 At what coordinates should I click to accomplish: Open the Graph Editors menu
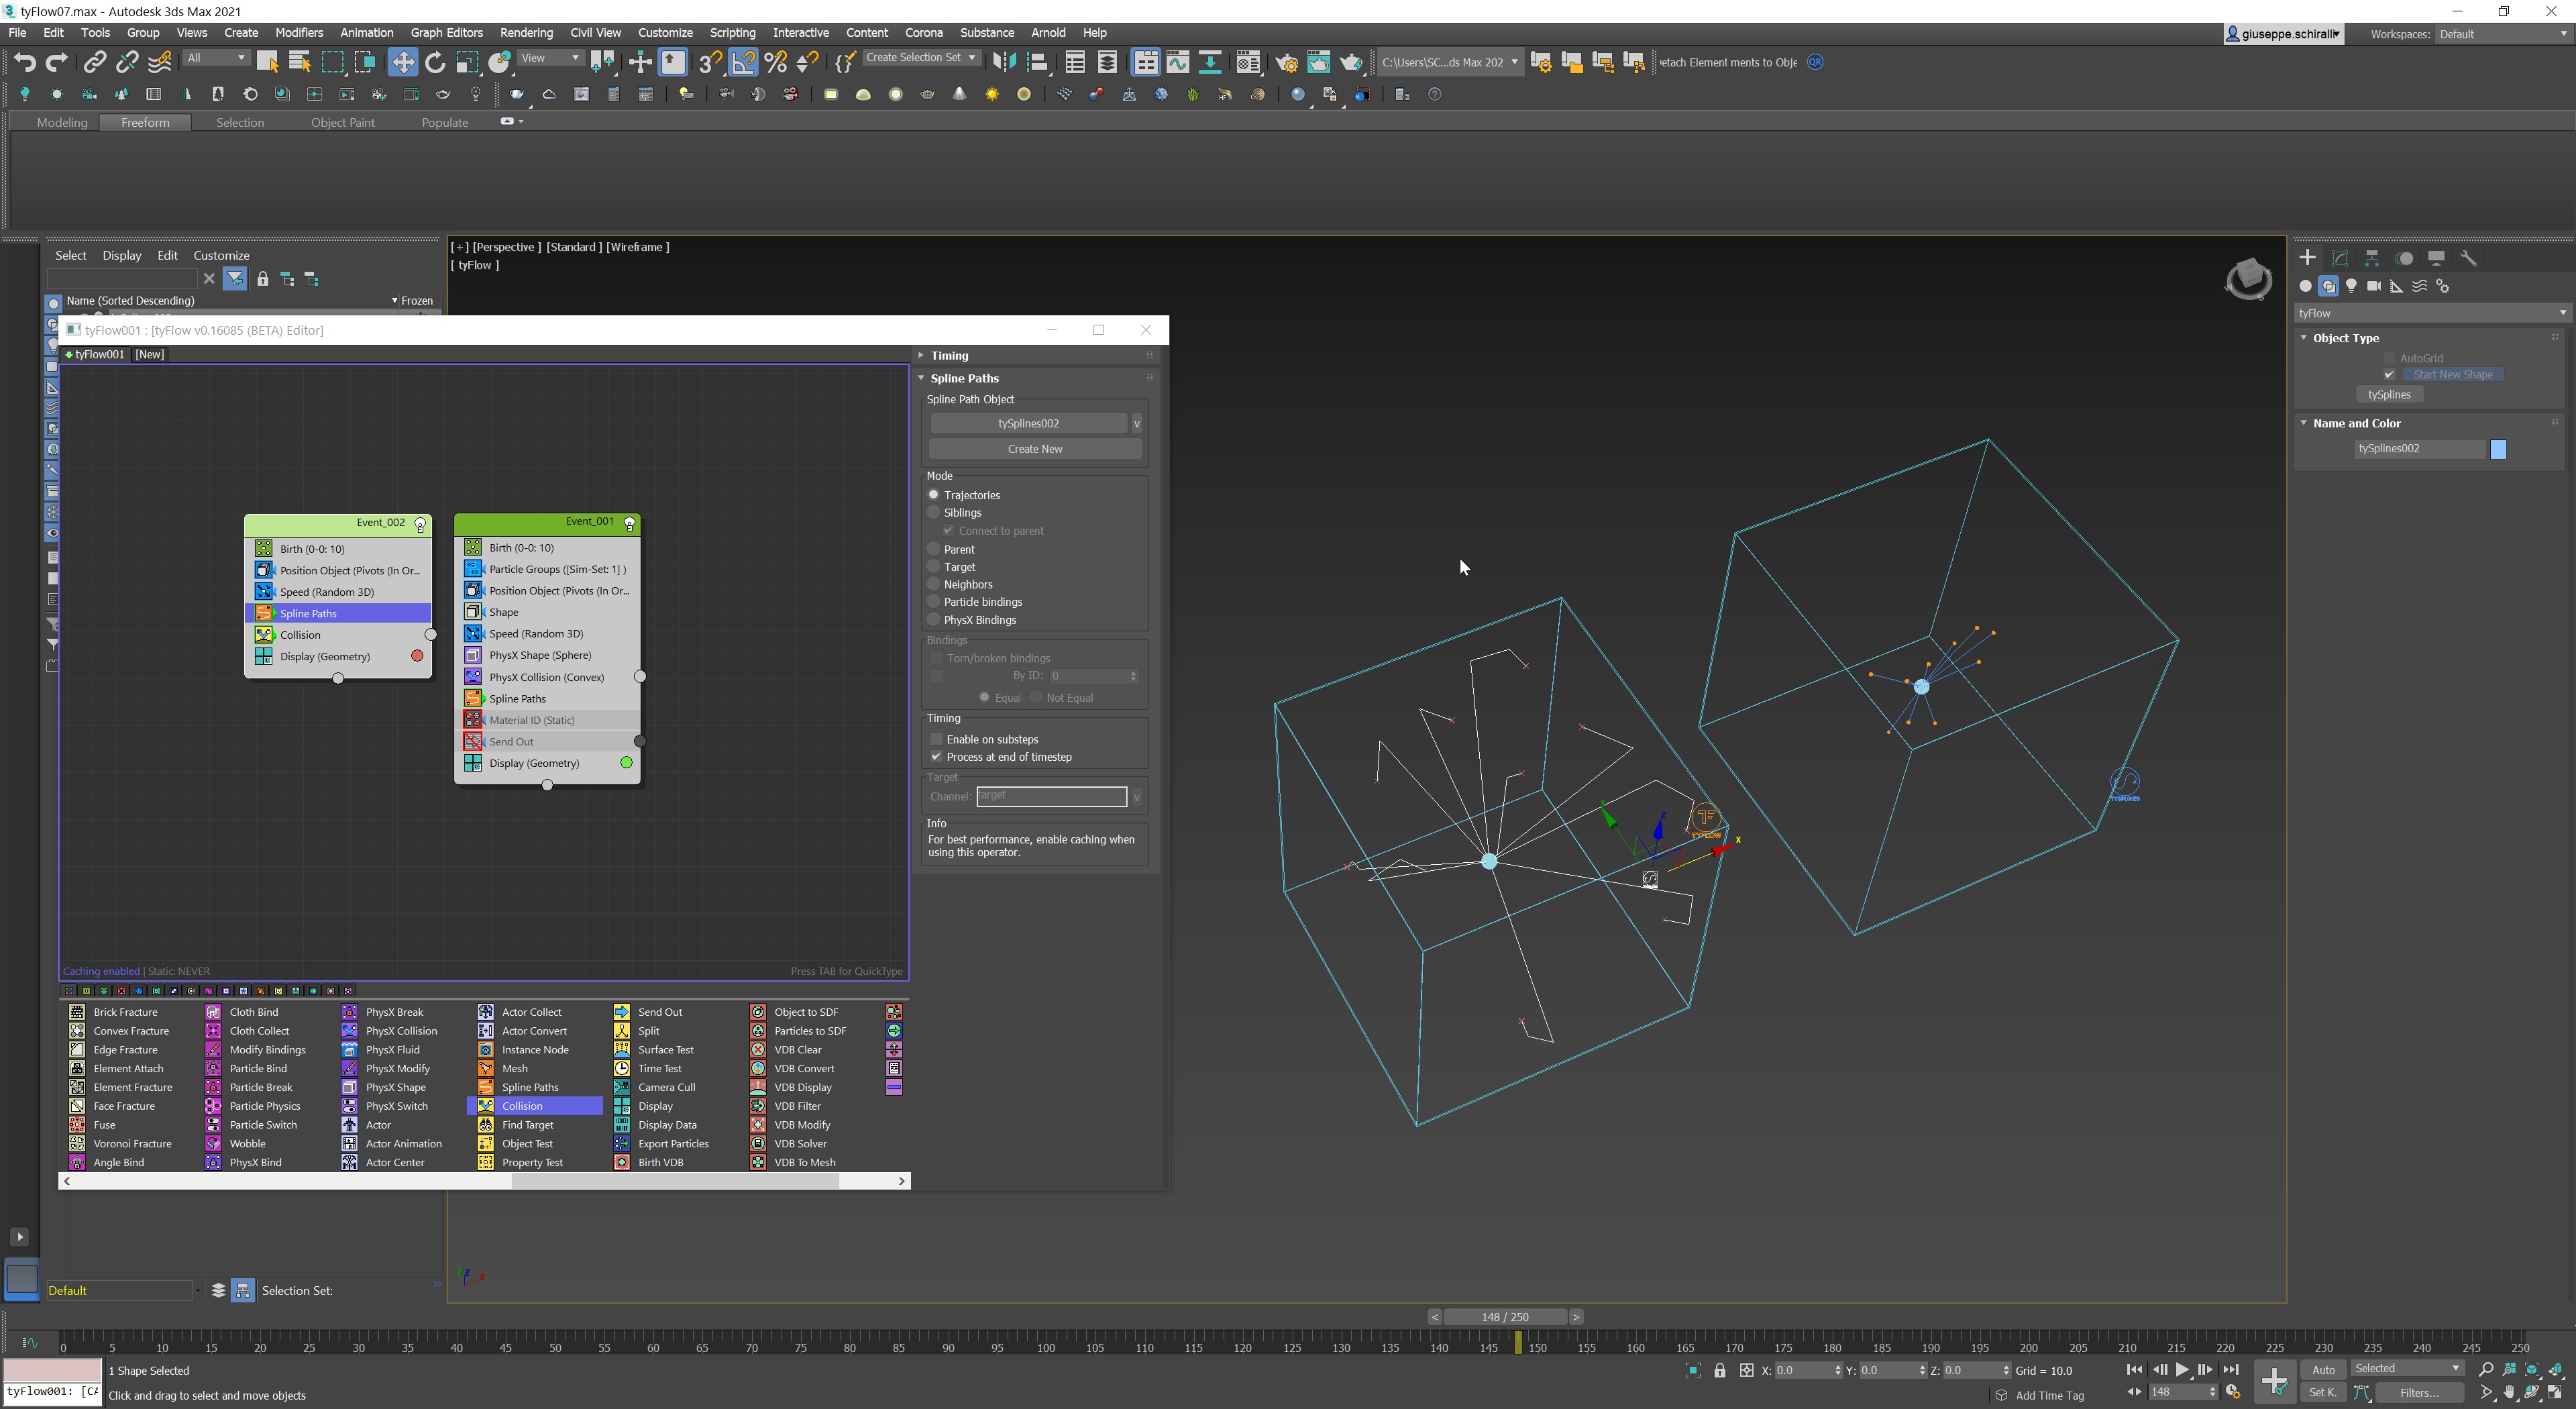click(446, 33)
